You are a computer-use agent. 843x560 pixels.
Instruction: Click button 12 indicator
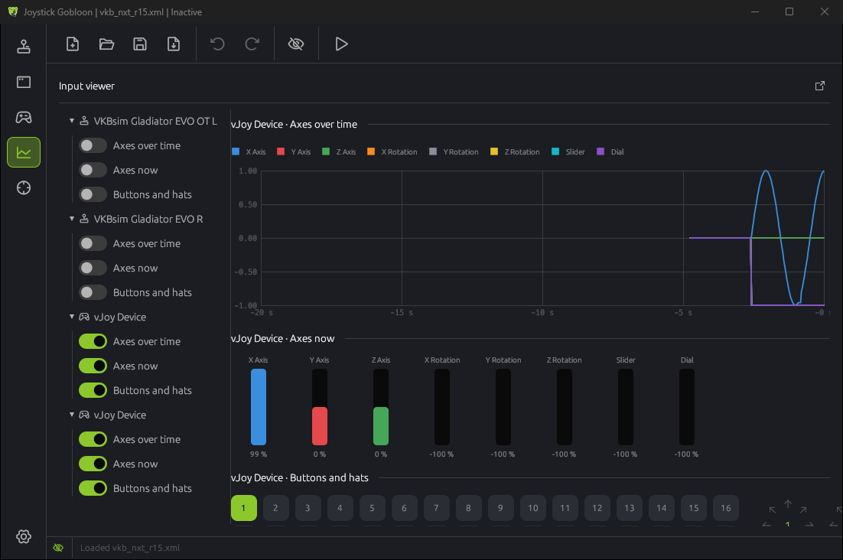coord(597,508)
